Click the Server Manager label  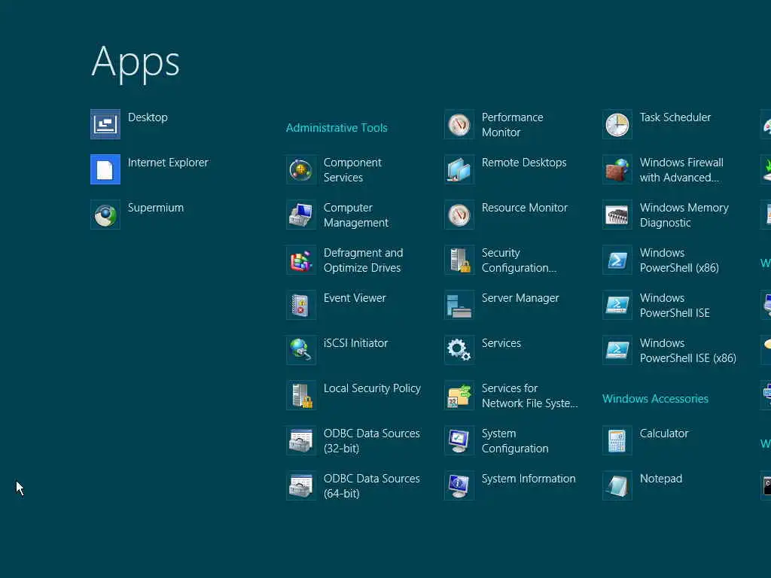pyautogui.click(x=520, y=298)
